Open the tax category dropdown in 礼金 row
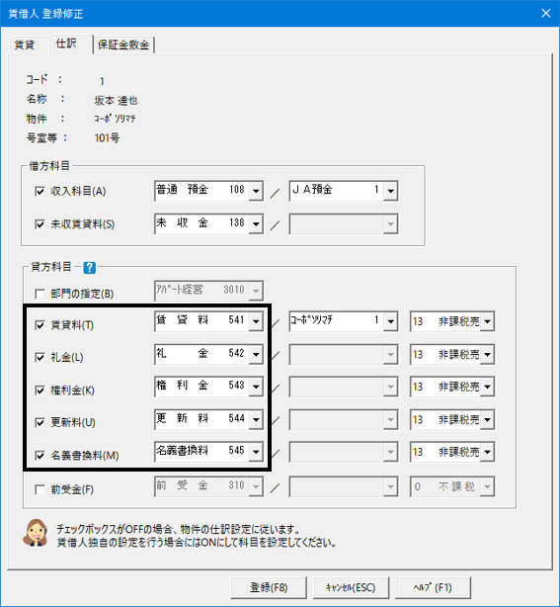 point(487,354)
